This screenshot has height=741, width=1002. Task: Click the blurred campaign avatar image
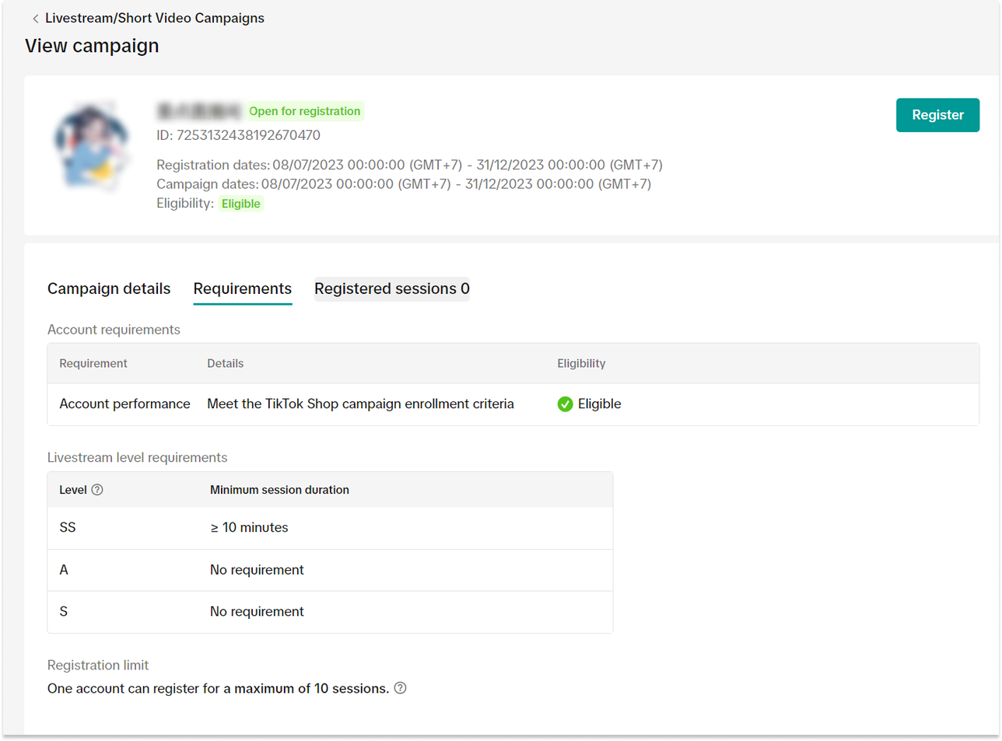pyautogui.click(x=92, y=147)
